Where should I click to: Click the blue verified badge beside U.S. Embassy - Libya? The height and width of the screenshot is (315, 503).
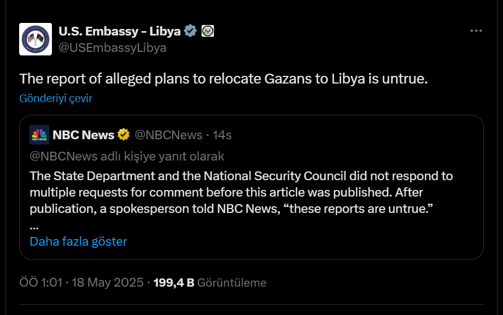190,31
